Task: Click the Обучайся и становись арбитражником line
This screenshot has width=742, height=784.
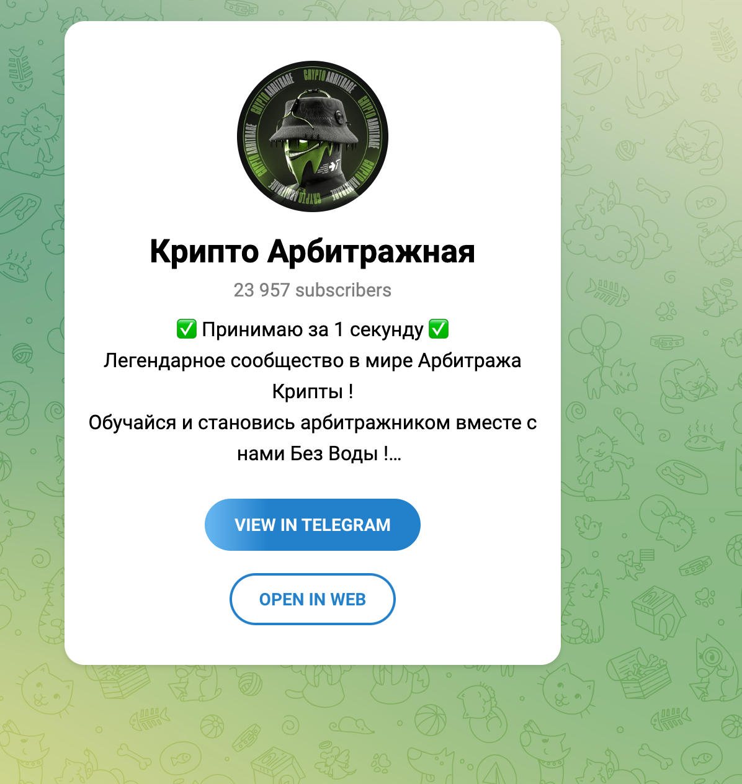Action: (x=313, y=422)
